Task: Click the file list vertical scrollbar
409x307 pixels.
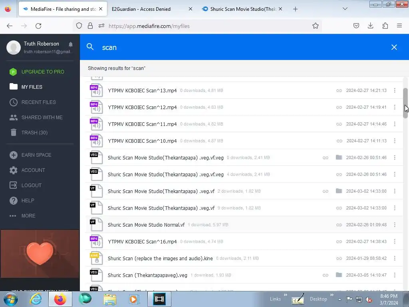Action: pos(405,103)
